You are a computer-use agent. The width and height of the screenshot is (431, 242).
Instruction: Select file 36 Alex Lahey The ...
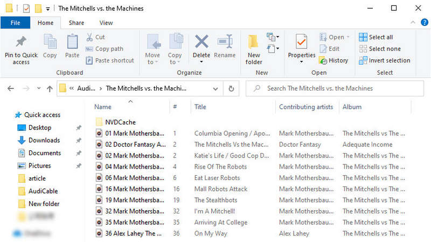click(129, 233)
